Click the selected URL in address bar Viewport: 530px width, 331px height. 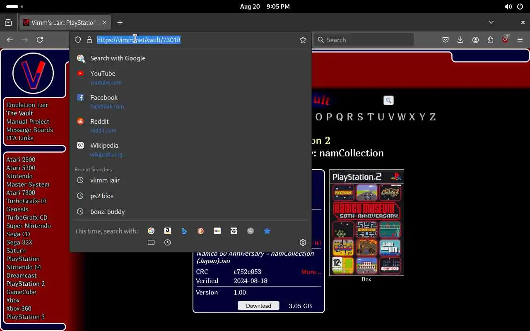139,40
